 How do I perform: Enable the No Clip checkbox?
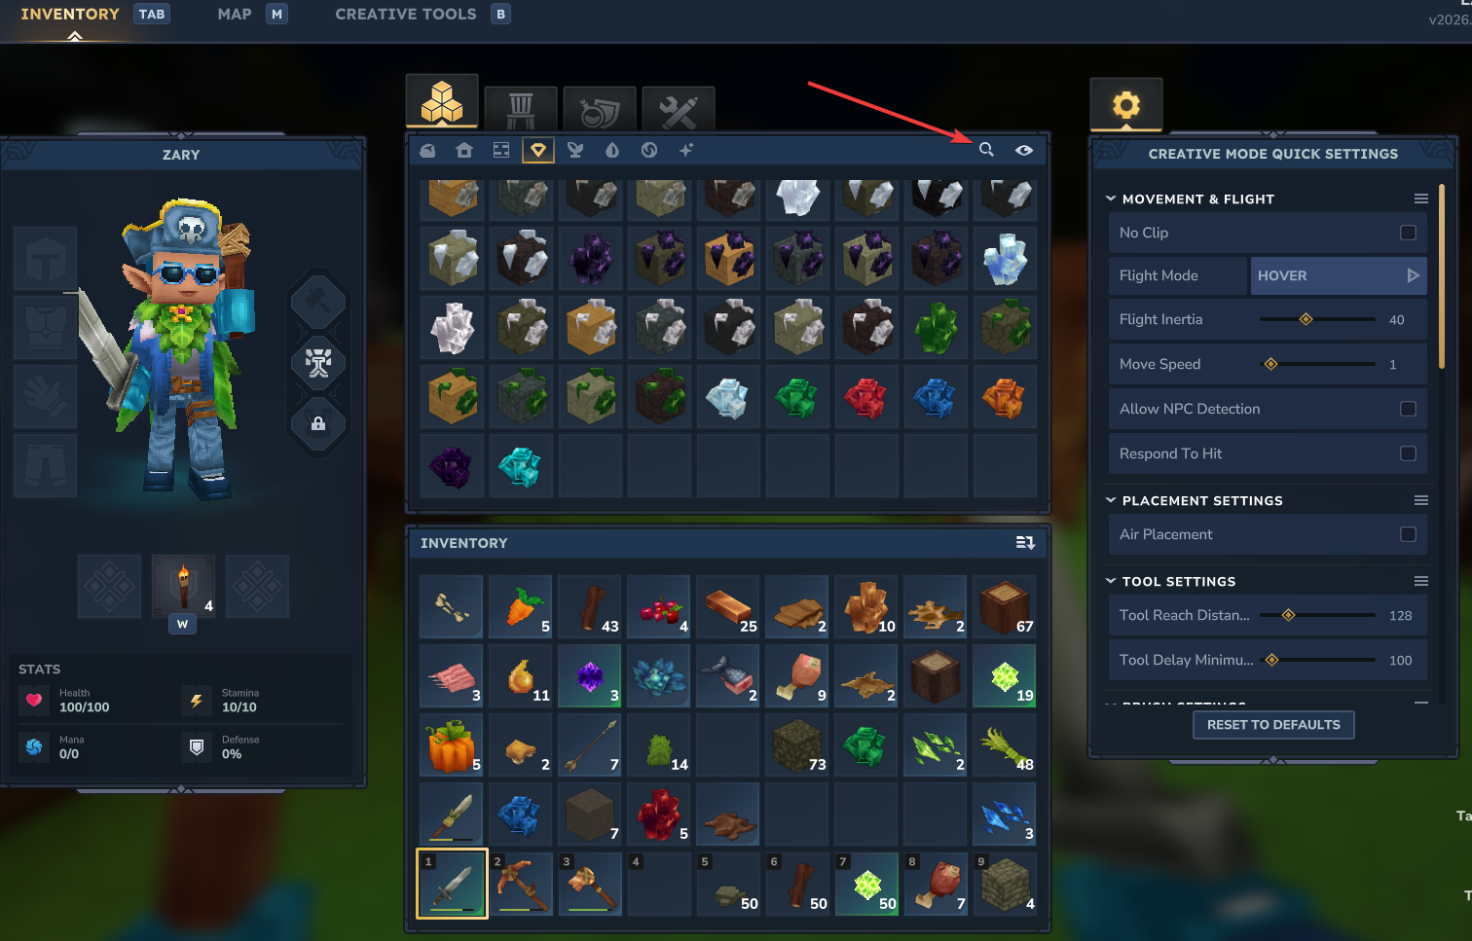[1408, 233]
